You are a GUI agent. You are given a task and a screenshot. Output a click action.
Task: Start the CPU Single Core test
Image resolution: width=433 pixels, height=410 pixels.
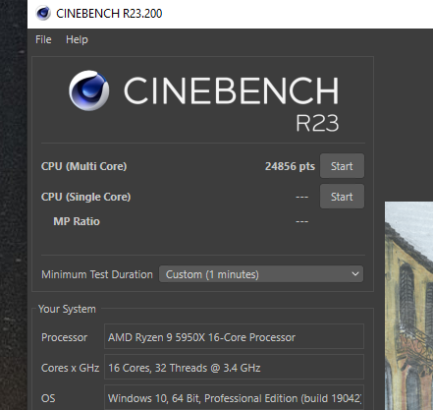pos(342,197)
